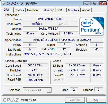Screen dimensions: 108x104
Task: Open the Graphics tab
Action: coord(74,10)
